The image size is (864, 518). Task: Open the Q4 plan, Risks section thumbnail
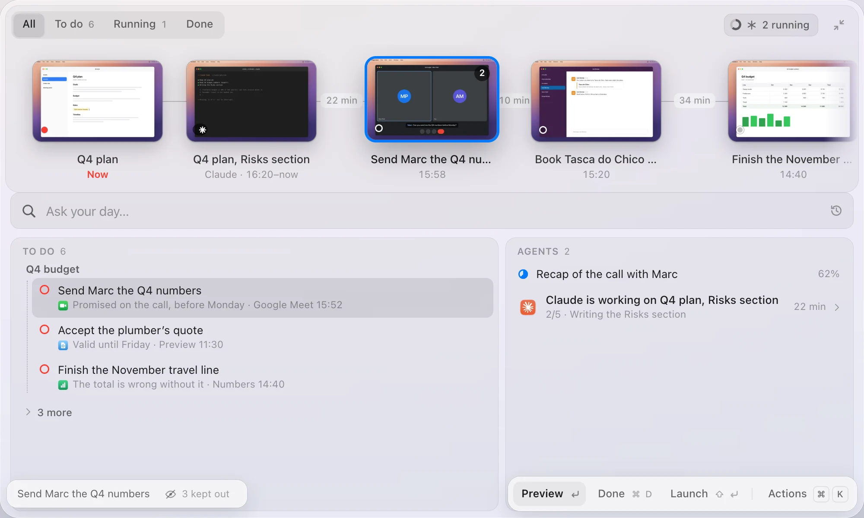click(x=251, y=101)
